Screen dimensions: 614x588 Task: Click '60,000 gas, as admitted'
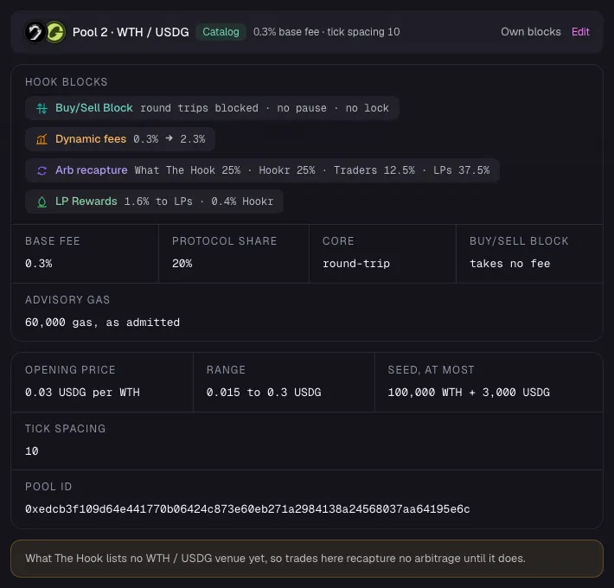pos(103,323)
